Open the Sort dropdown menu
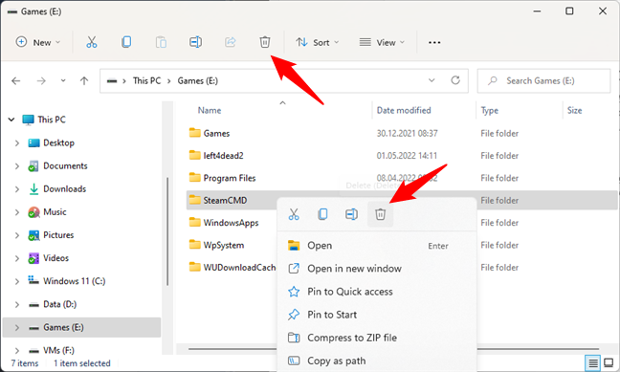The image size is (620, 372). (x=318, y=42)
